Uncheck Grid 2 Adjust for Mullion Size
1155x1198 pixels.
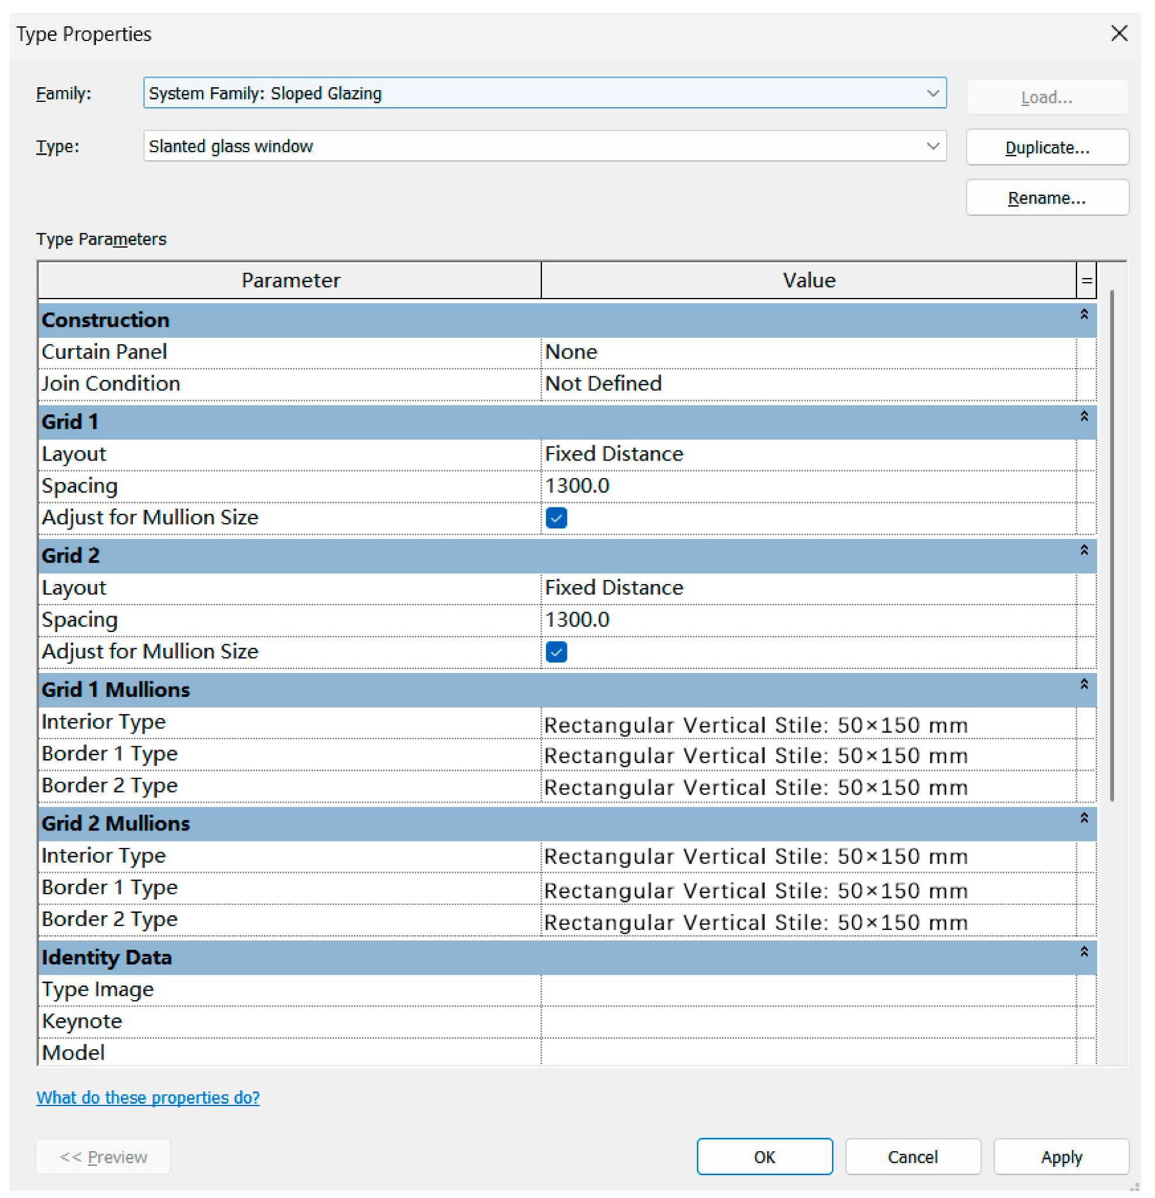pyautogui.click(x=556, y=651)
